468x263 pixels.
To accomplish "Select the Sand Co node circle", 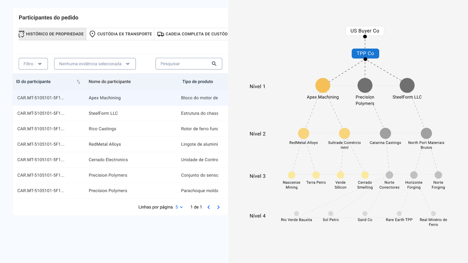I will 365,214.
